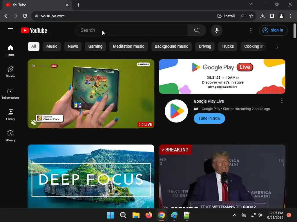Open volume control in system tray
The height and width of the screenshot is (222, 297).
pos(260,215)
